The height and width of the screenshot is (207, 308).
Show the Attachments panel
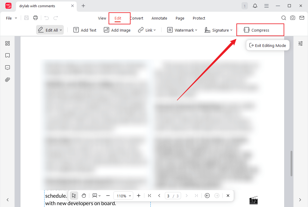[x=8, y=79]
